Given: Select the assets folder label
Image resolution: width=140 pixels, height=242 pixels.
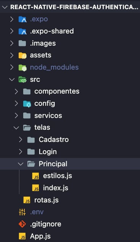Looking at the screenshot, I should pyautogui.click(x=41, y=55).
